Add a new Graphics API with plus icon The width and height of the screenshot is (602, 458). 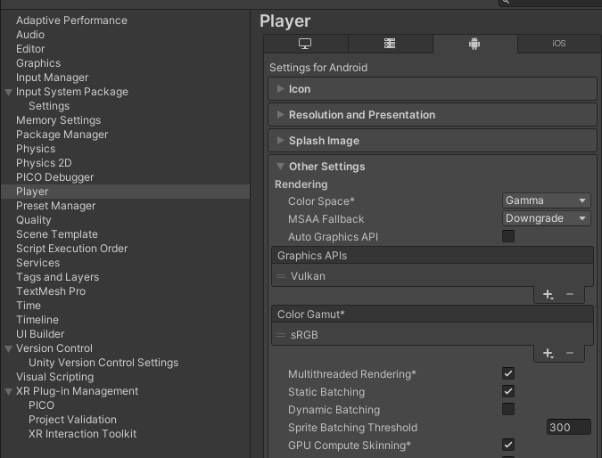tap(548, 295)
